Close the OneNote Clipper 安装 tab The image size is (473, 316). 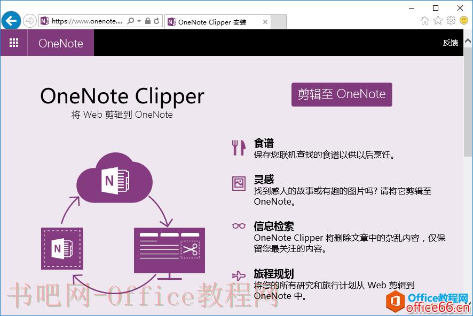tap(265, 22)
